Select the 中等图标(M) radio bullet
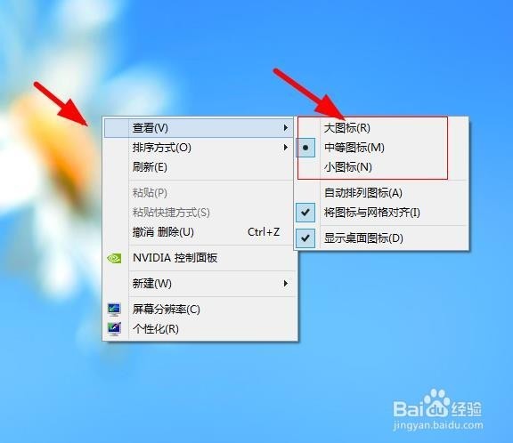513x443 pixels. (x=305, y=148)
